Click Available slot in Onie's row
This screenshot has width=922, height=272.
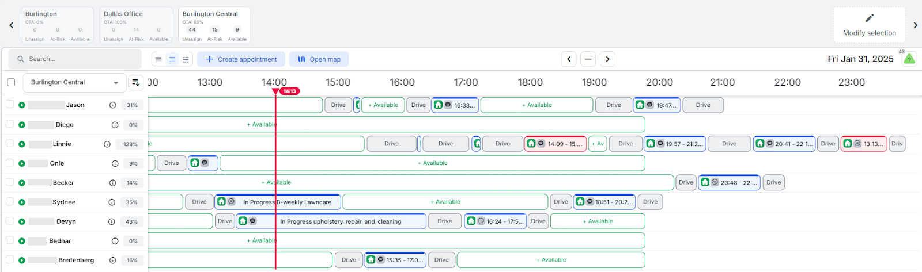coord(432,163)
